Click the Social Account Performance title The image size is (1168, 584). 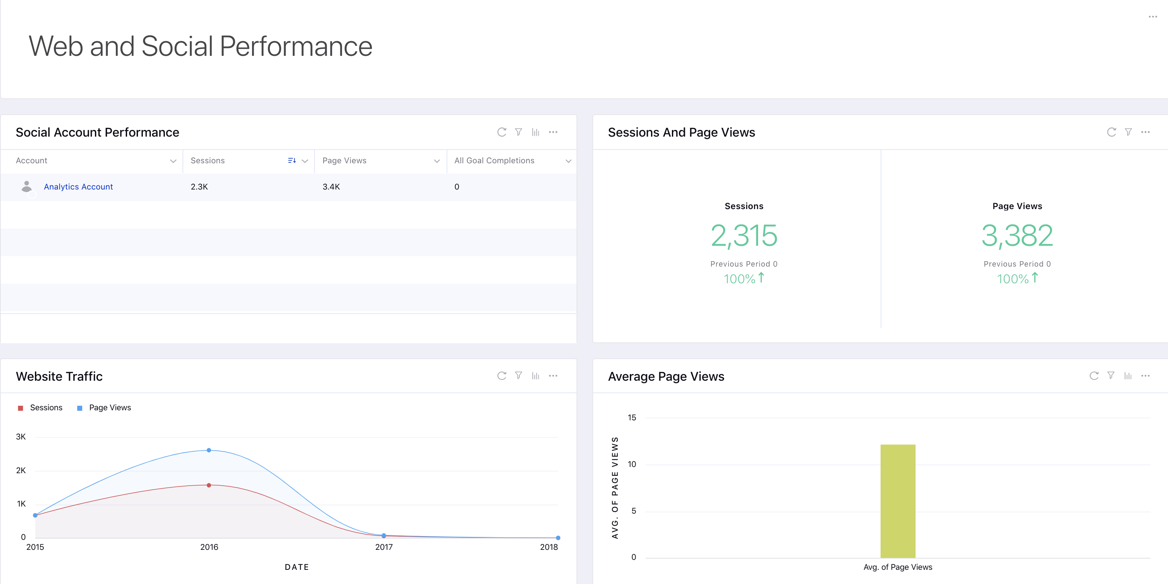97,132
